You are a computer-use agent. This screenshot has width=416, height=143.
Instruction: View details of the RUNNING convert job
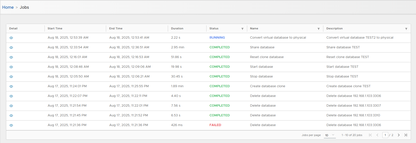(x=11, y=38)
